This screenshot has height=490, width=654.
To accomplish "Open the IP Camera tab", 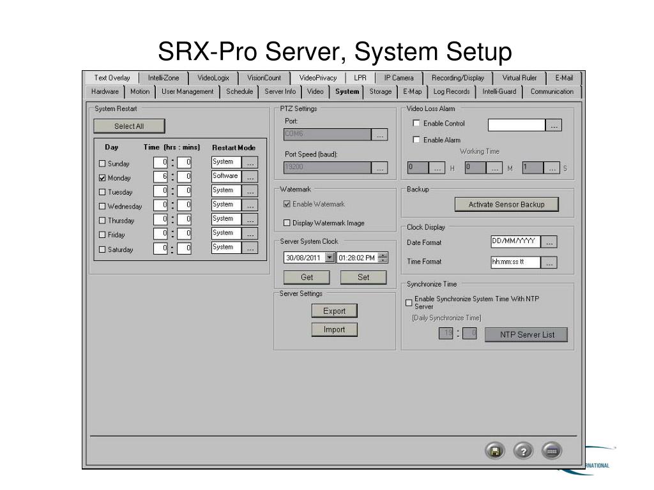I will 399,78.
